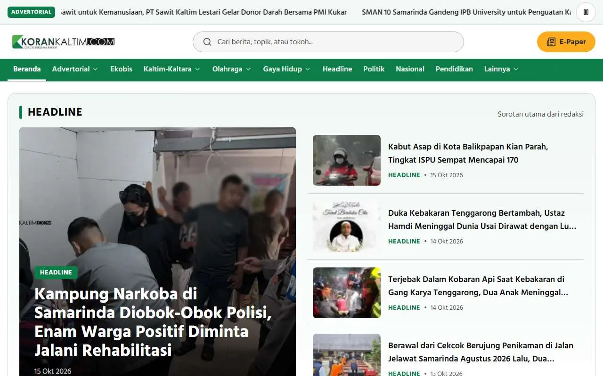This screenshot has height=376, width=603.
Task: Pause the news ticker
Action: tap(586, 12)
